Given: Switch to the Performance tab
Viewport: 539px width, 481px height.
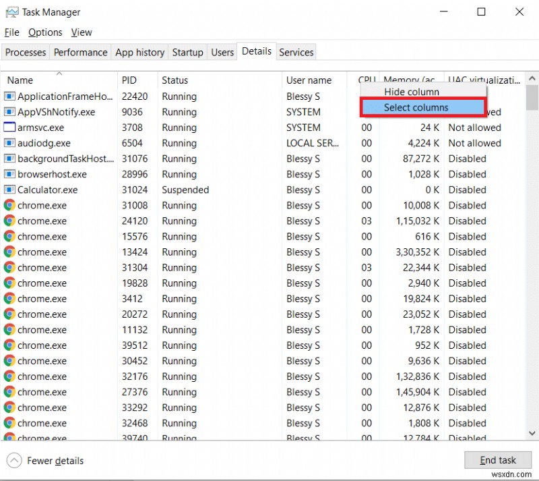Looking at the screenshot, I should coord(80,52).
